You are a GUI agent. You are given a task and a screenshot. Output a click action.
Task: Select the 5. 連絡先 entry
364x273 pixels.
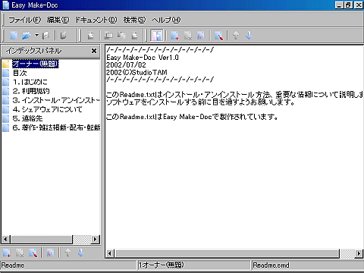pyautogui.click(x=27, y=118)
